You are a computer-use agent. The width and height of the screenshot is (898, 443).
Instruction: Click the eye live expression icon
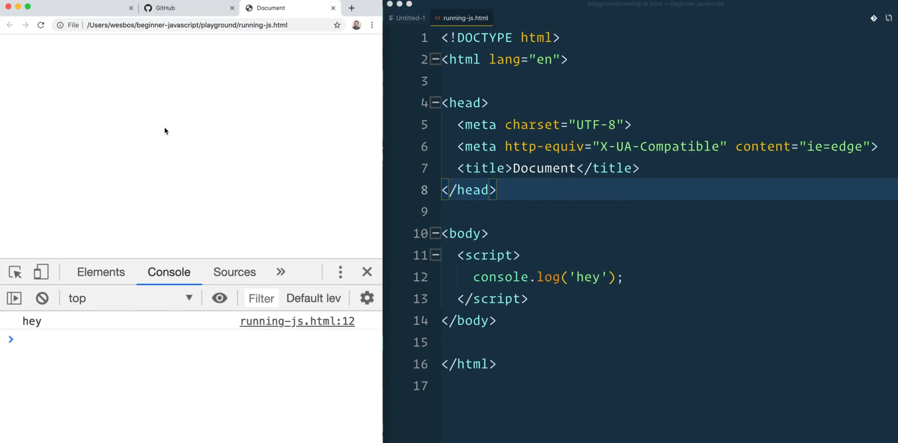(220, 298)
